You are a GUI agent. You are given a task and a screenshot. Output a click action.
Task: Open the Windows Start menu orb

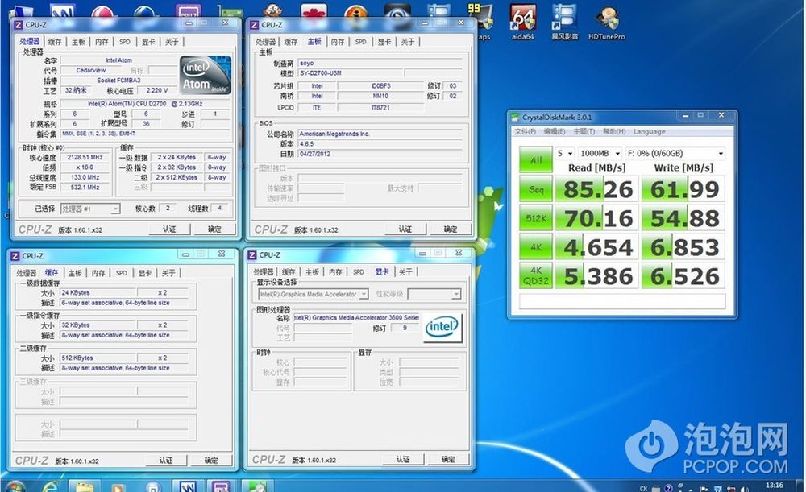(x=15, y=486)
